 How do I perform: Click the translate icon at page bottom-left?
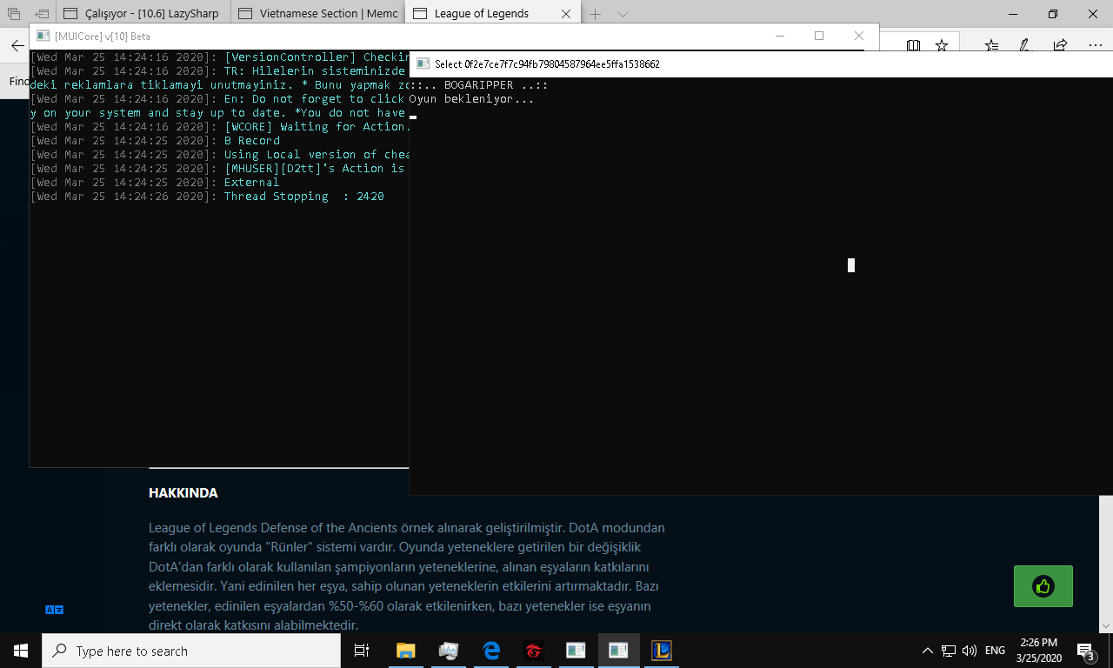coord(54,610)
